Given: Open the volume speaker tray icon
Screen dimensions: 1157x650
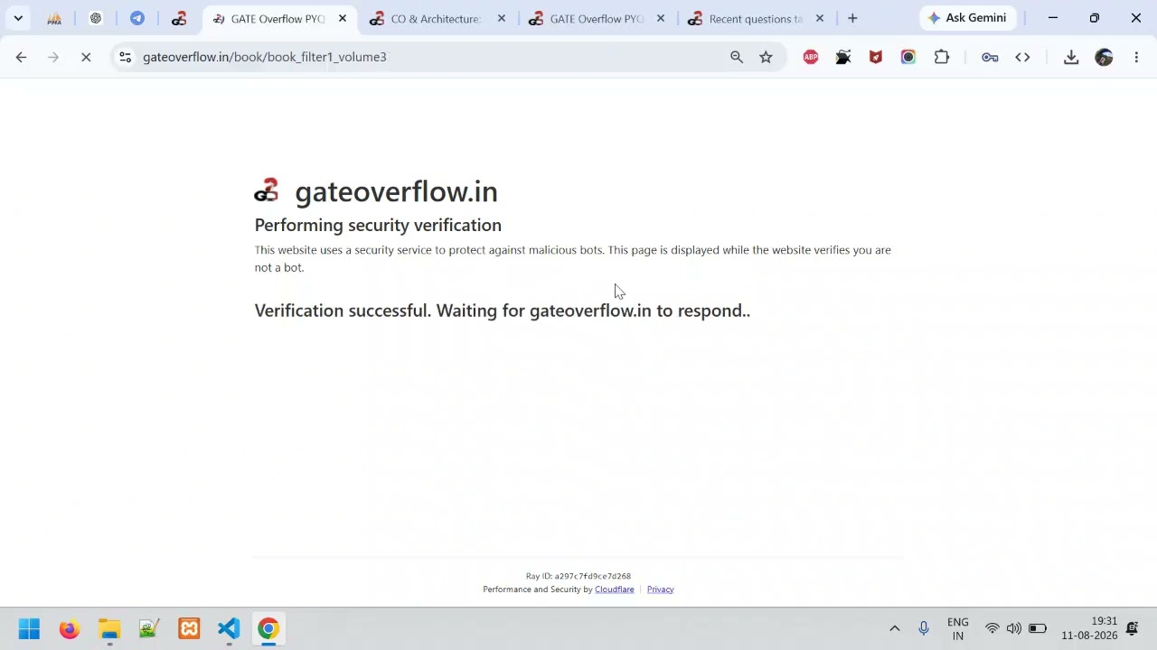Looking at the screenshot, I should pos(1014,629).
